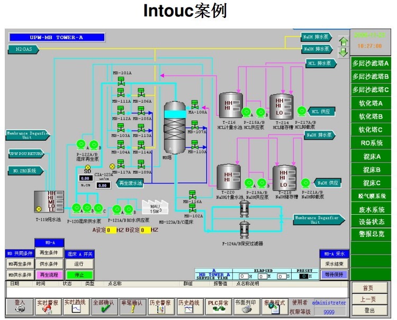The height and width of the screenshot is (320, 397).
Task: Open 历史警报 alarm history
Action: (x=160, y=307)
